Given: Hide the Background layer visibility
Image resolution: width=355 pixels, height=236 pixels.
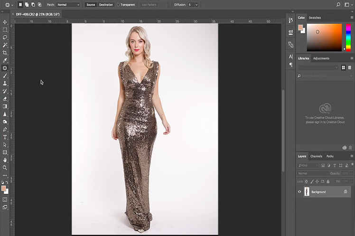Looking at the screenshot, I should pyautogui.click(x=299, y=192).
